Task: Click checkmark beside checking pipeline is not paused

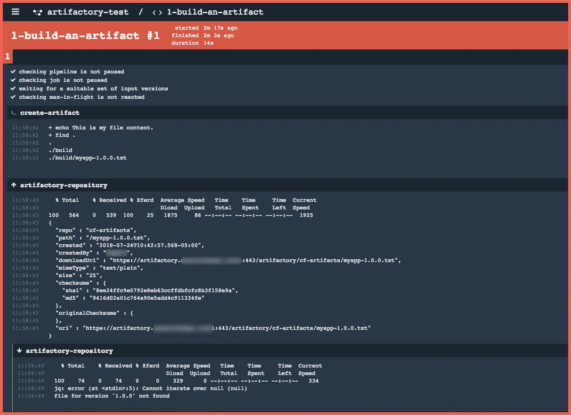Action: pyautogui.click(x=13, y=72)
